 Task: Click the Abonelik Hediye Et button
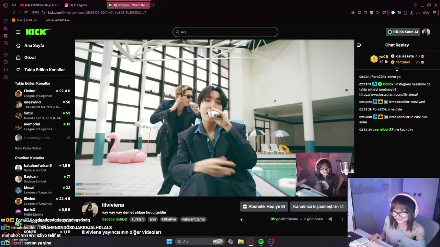pyautogui.click(x=264, y=207)
